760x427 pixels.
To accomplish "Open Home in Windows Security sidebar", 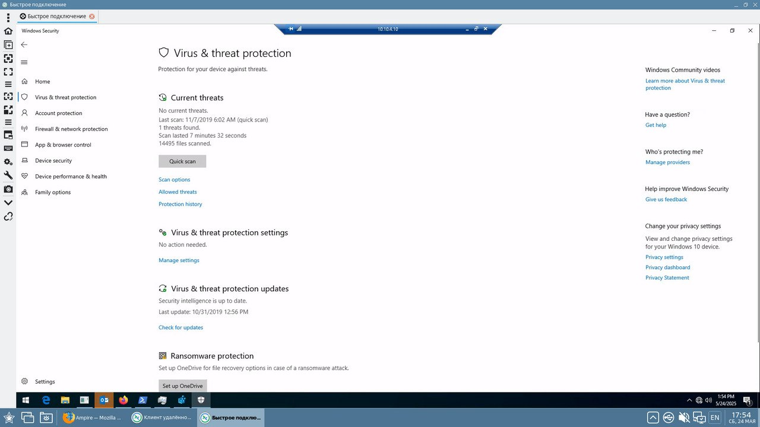I will tap(42, 81).
